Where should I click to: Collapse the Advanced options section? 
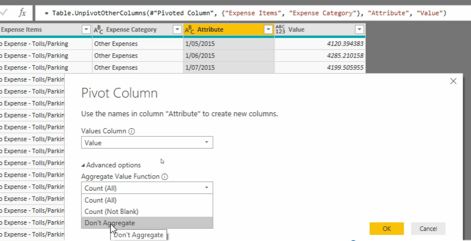coord(111,165)
